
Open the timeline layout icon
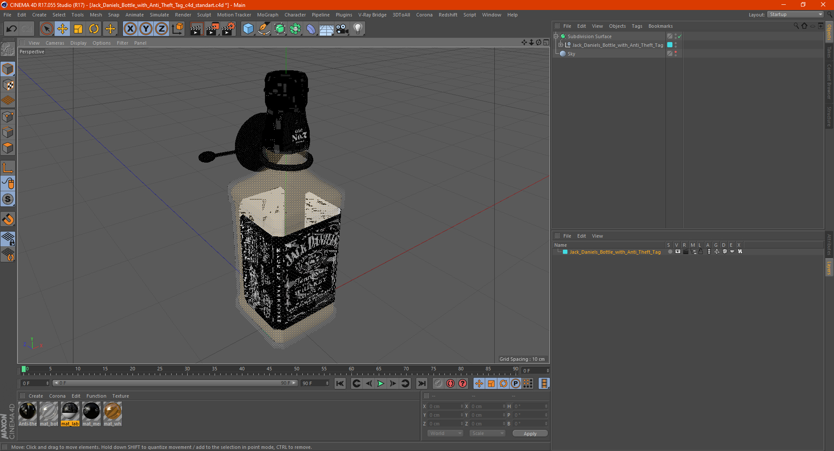pos(544,383)
